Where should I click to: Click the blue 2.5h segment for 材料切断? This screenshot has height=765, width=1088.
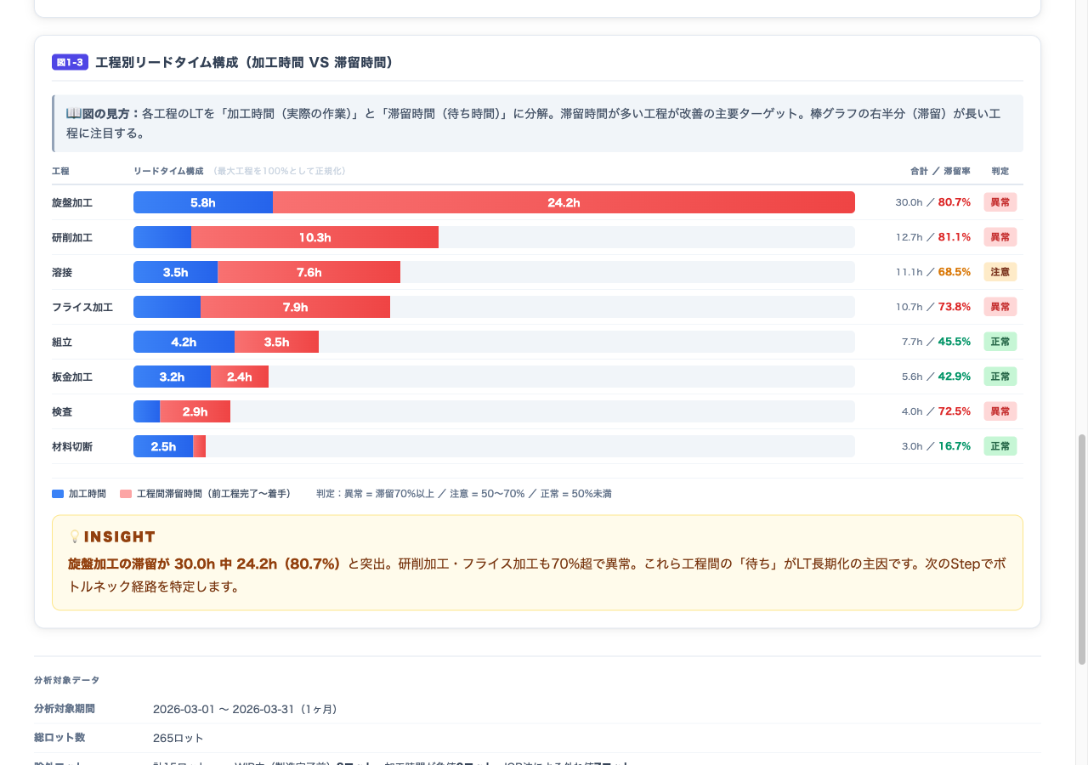pos(163,446)
